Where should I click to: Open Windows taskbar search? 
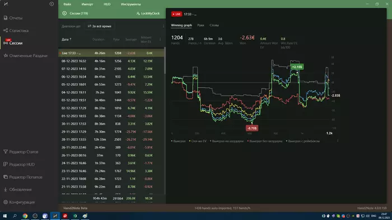click(15, 216)
